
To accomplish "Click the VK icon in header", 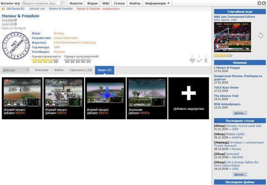I will (259, 3).
